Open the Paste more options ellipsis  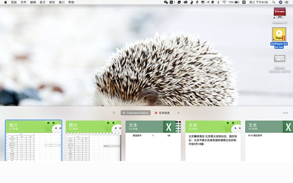pyautogui.click(x=285, y=113)
